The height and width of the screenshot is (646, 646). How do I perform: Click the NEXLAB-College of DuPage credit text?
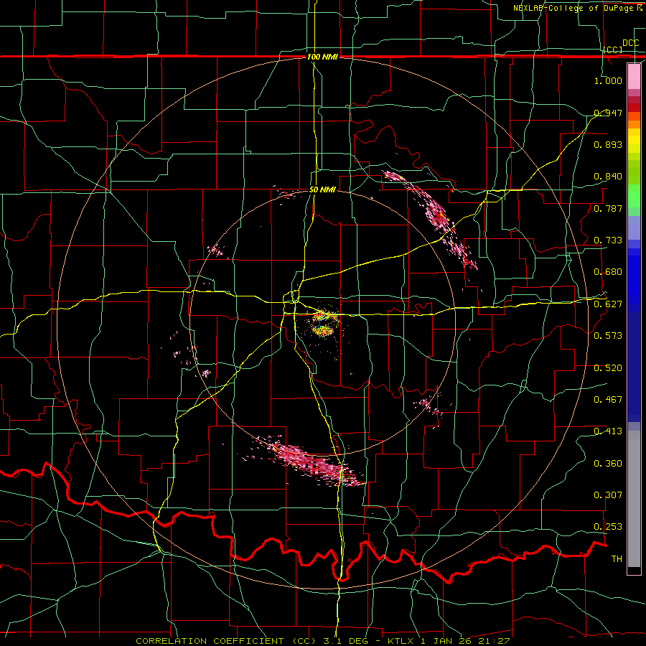tap(577, 8)
